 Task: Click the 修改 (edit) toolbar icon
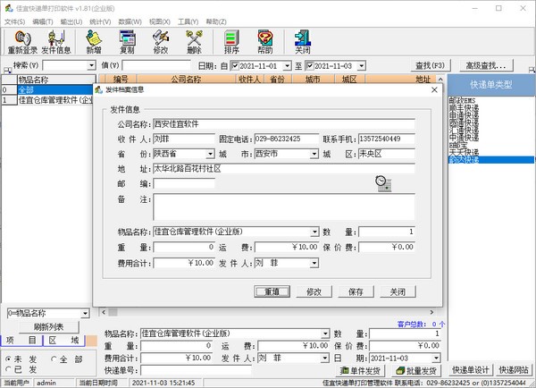click(x=161, y=38)
